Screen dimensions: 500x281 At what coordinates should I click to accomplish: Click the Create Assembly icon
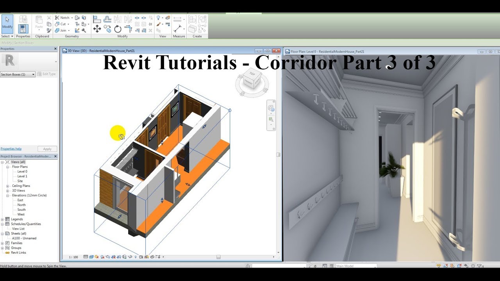coord(192,19)
